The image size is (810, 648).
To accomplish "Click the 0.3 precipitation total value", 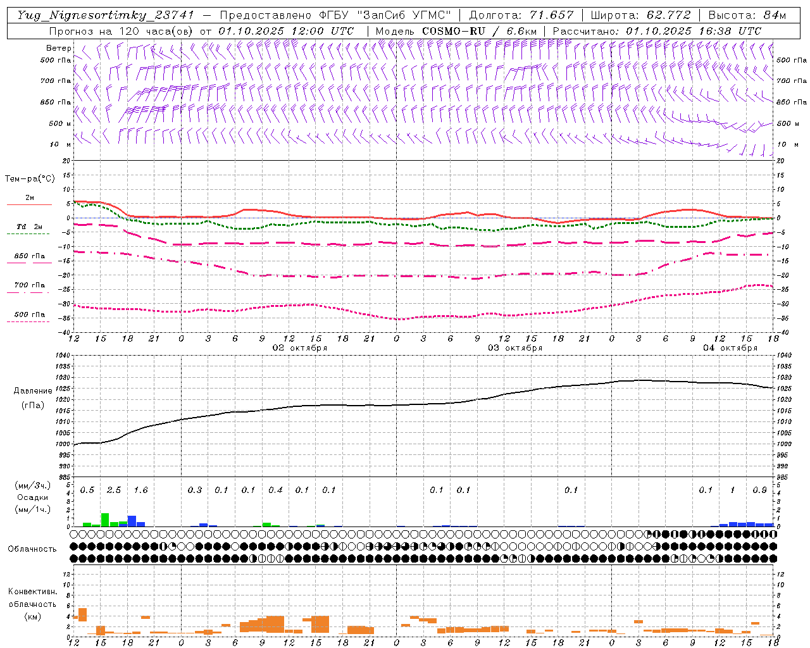I will pos(195,490).
